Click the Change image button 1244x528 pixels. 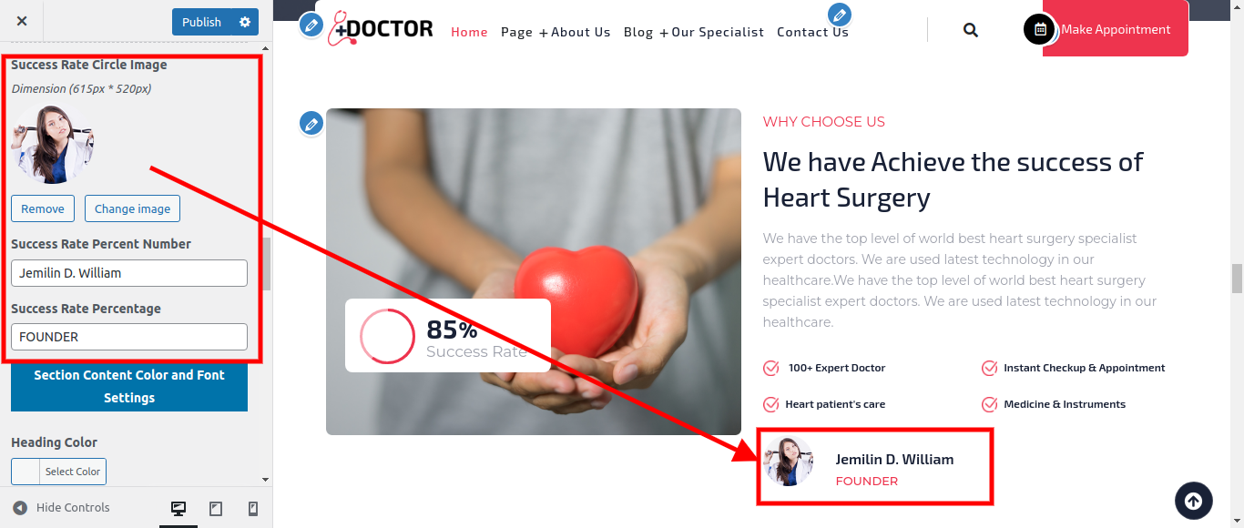[x=133, y=208]
